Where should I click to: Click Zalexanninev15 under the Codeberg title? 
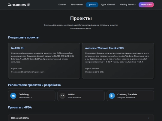coord(25,97)
